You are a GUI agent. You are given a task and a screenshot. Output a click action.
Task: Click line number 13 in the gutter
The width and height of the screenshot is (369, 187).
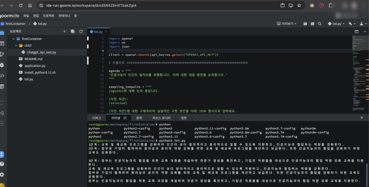click(102, 87)
